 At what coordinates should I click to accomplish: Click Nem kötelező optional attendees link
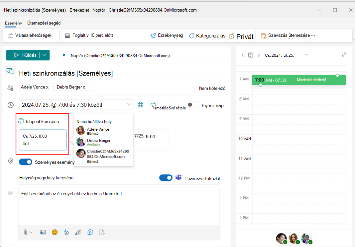[x=212, y=88]
